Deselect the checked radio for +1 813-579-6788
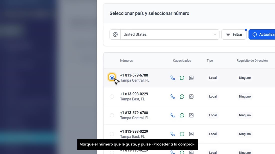Image resolution: width=275 pixels, height=154 pixels. [x=112, y=77]
